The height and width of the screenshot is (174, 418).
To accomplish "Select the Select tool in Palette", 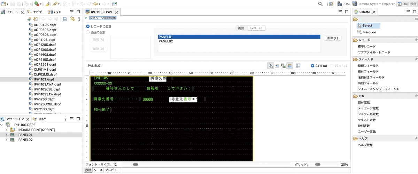I will pos(369,25).
